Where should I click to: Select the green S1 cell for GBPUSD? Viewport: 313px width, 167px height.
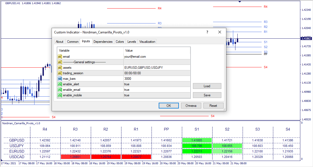(x=197, y=140)
